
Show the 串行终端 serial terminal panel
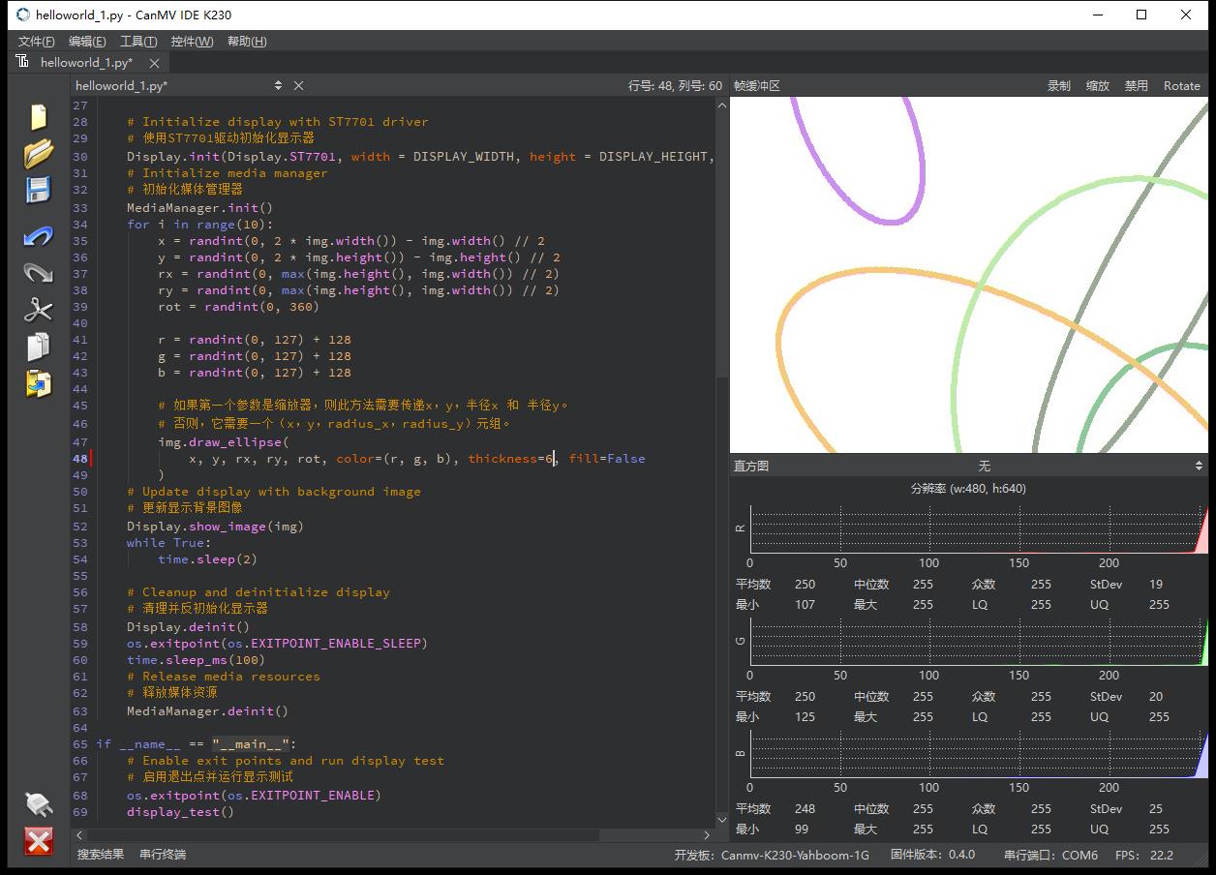(x=162, y=854)
